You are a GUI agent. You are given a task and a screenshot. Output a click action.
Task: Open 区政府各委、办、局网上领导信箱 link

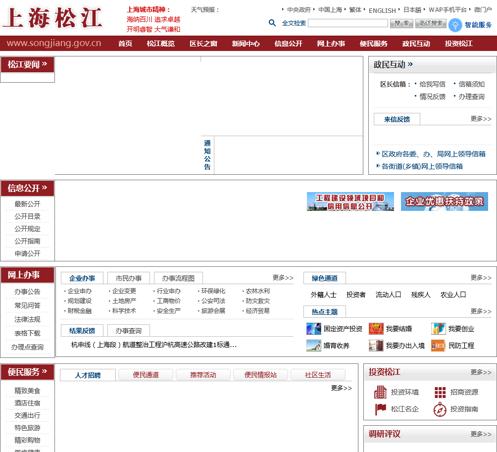[433, 154]
